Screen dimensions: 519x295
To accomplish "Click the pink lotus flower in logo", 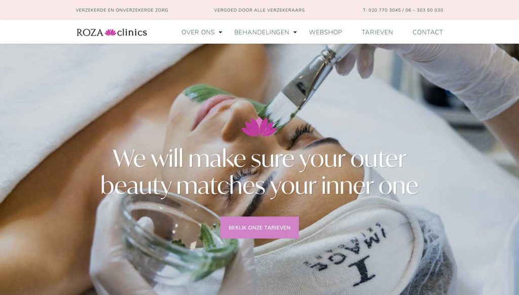I will 110,32.
